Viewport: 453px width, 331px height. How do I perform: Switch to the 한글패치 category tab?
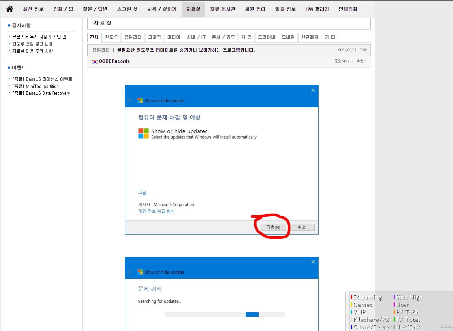tap(309, 37)
